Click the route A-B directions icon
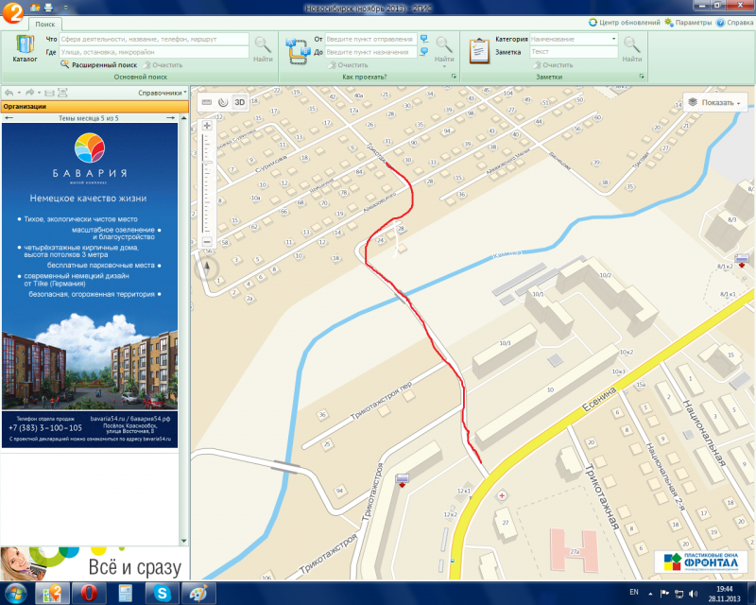The image size is (756, 605). pyautogui.click(x=298, y=48)
